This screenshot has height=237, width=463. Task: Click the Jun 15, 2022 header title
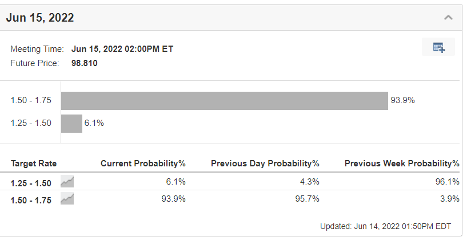(x=40, y=18)
